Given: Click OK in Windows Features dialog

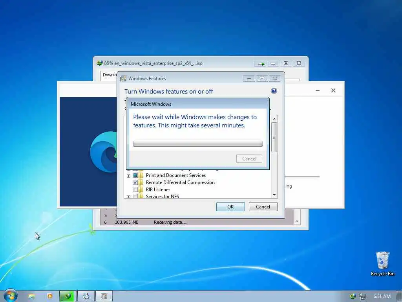Looking at the screenshot, I should coord(230,207).
